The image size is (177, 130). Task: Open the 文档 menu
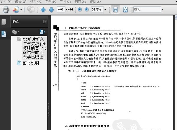[x=50, y=1]
